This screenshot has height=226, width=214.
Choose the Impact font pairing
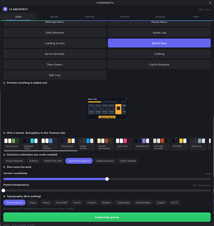click(x=91, y=202)
